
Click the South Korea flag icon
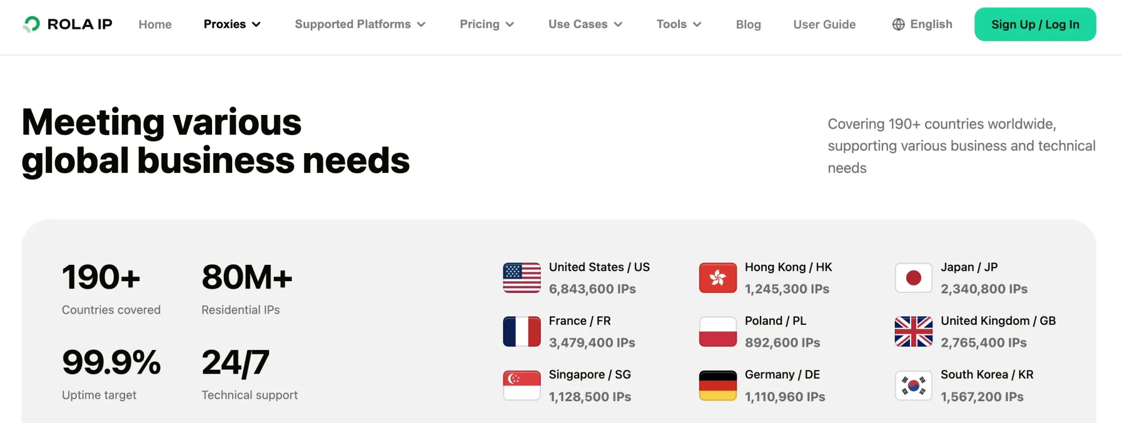coord(913,385)
